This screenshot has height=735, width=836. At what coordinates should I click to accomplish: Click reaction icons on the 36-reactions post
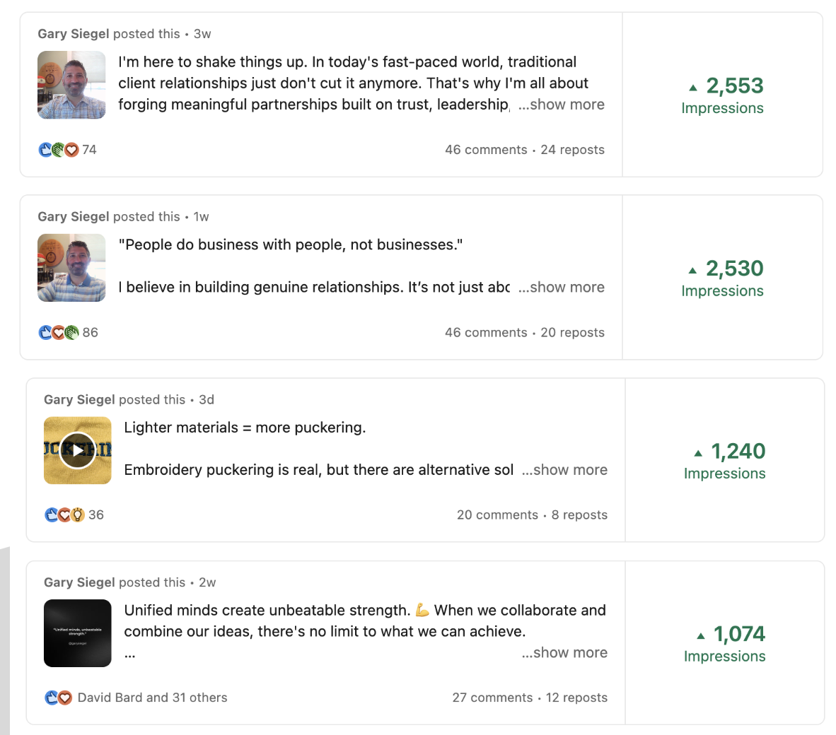pos(64,515)
